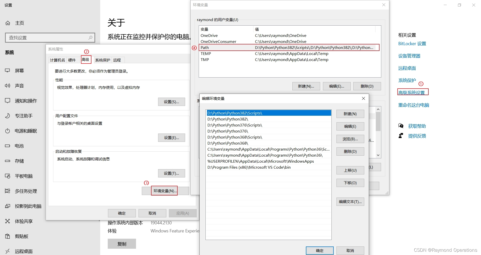
Task: Click the 复制 copy button
Action: pos(122,244)
